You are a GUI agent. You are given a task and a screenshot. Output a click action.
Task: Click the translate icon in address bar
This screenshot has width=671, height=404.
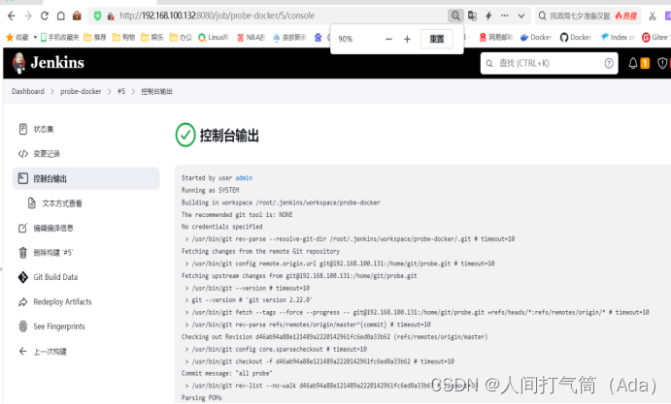(x=472, y=16)
